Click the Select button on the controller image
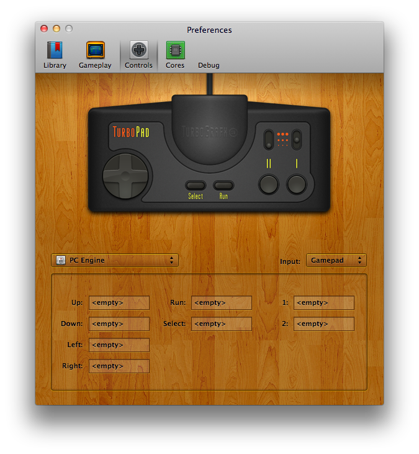Viewport: 419px width, 454px height. coord(196,185)
